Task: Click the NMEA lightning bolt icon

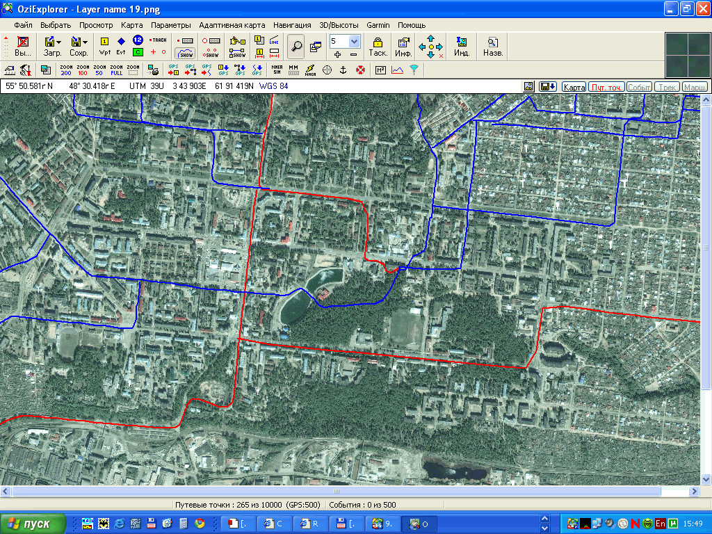Action: [310, 70]
